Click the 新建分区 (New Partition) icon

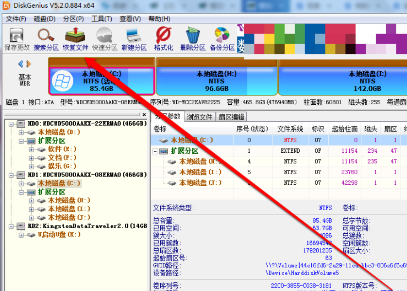coord(134,39)
